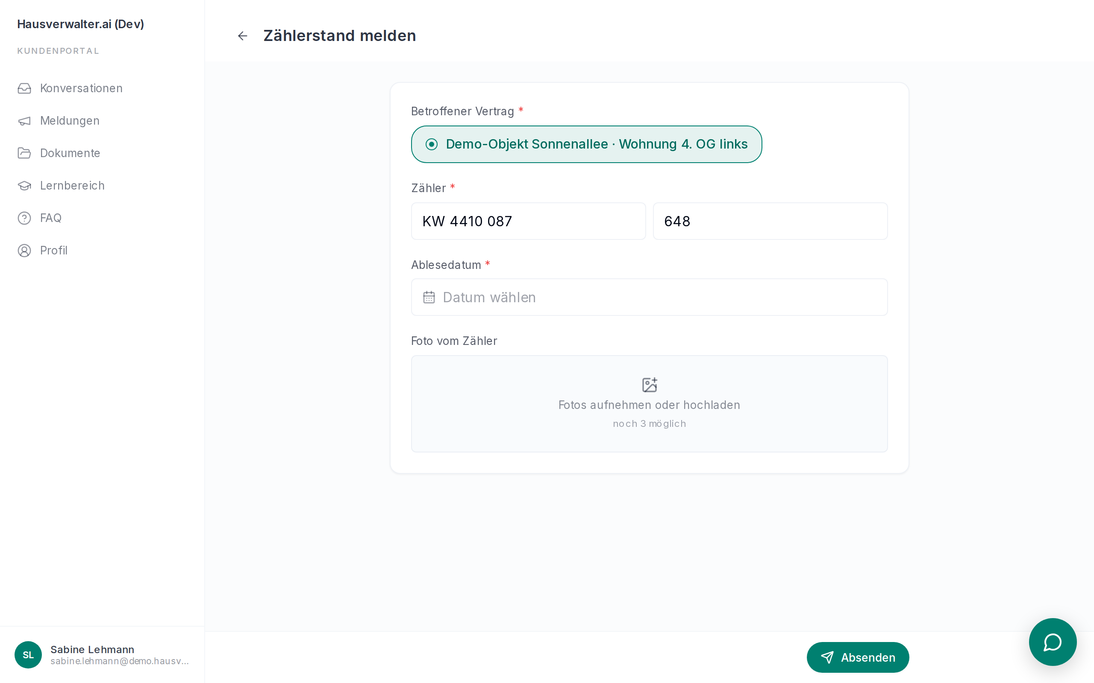1094x683 pixels.
Task: Click the FAQ question mark icon
Action: 24,218
